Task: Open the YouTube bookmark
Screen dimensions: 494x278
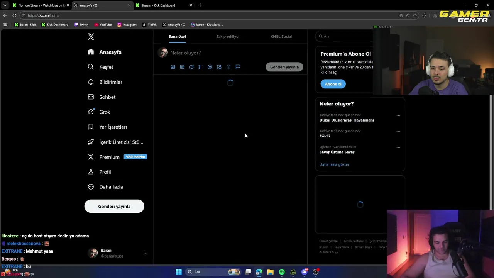Action: click(103, 25)
